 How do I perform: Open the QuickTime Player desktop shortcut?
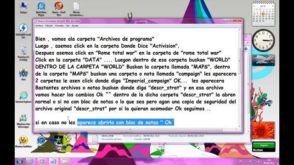point(41,9)
